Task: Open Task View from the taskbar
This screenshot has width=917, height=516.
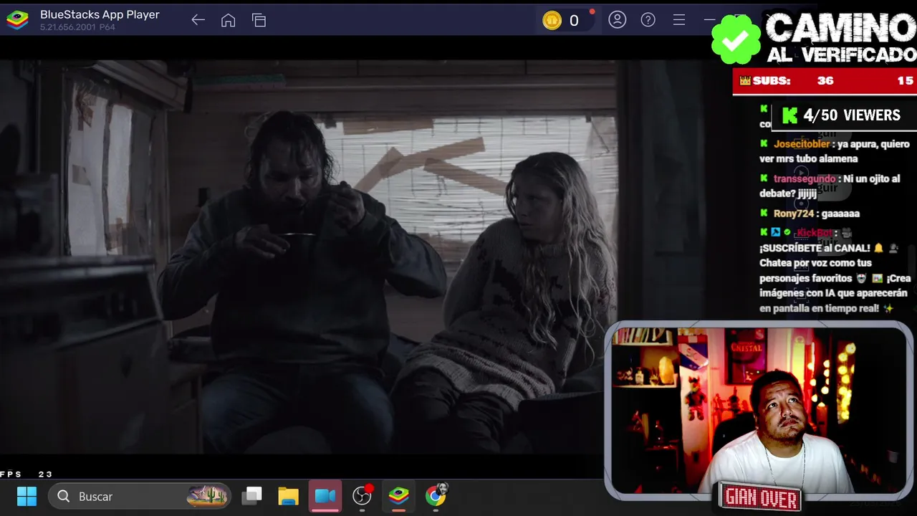Action: tap(252, 496)
